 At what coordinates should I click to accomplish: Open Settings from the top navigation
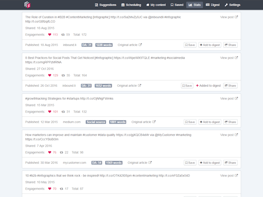click(x=232, y=5)
